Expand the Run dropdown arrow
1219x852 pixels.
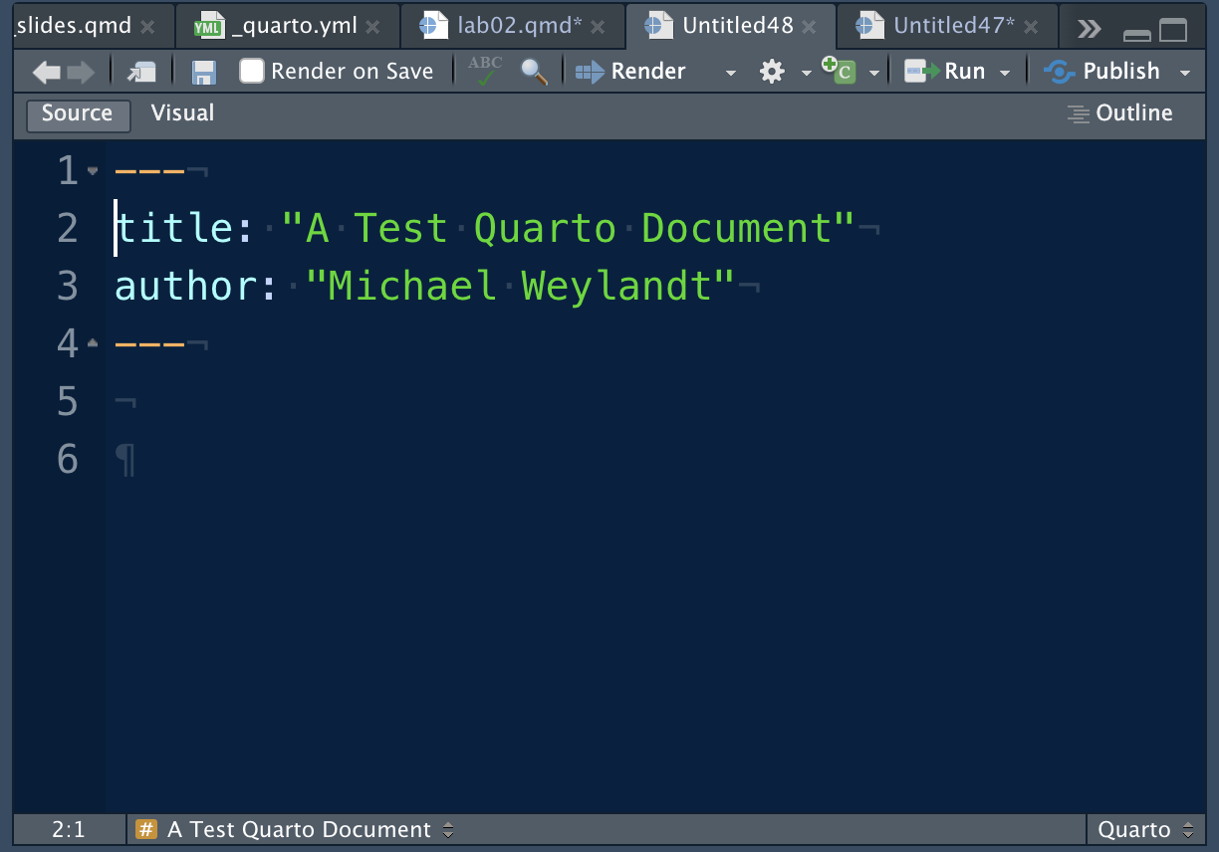pyautogui.click(x=1005, y=73)
